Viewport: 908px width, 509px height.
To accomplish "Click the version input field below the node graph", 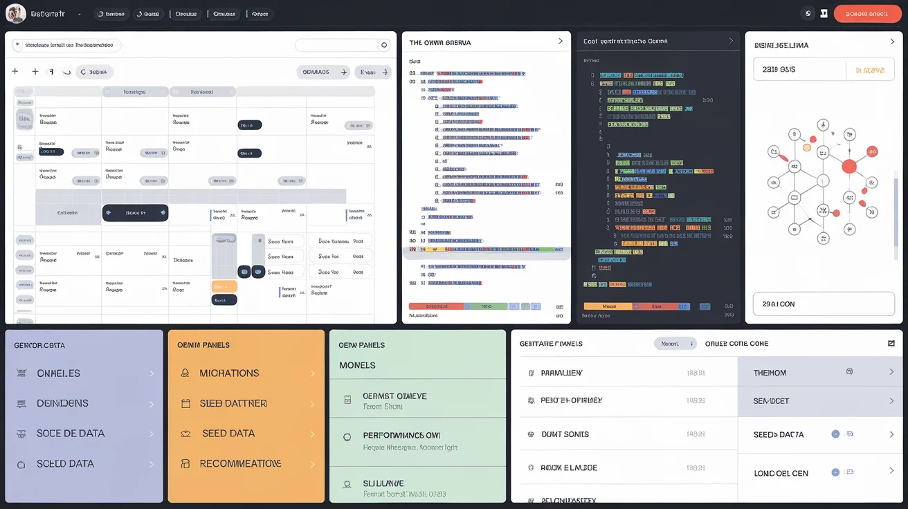I will click(x=824, y=304).
